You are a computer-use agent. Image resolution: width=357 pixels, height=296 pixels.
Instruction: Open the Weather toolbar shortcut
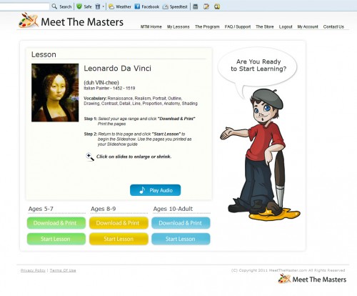[120, 6]
